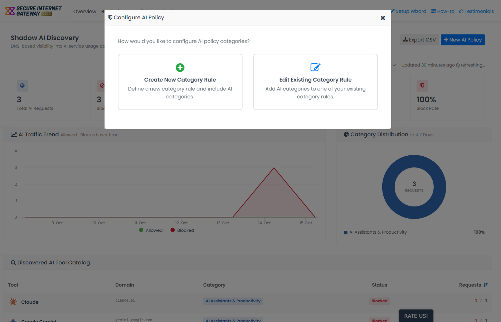Click the pie icon beside Category Distribution
This screenshot has height=322, width=501.
click(346, 135)
